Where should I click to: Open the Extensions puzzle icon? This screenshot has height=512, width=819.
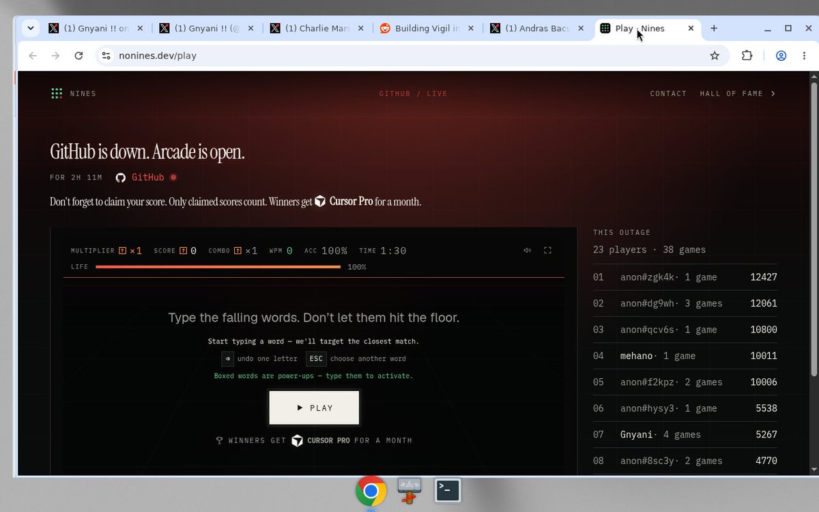click(747, 56)
